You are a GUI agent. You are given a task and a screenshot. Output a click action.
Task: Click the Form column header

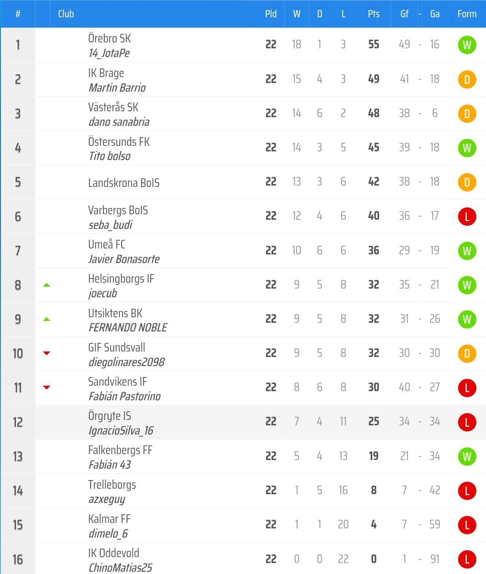pyautogui.click(x=467, y=14)
